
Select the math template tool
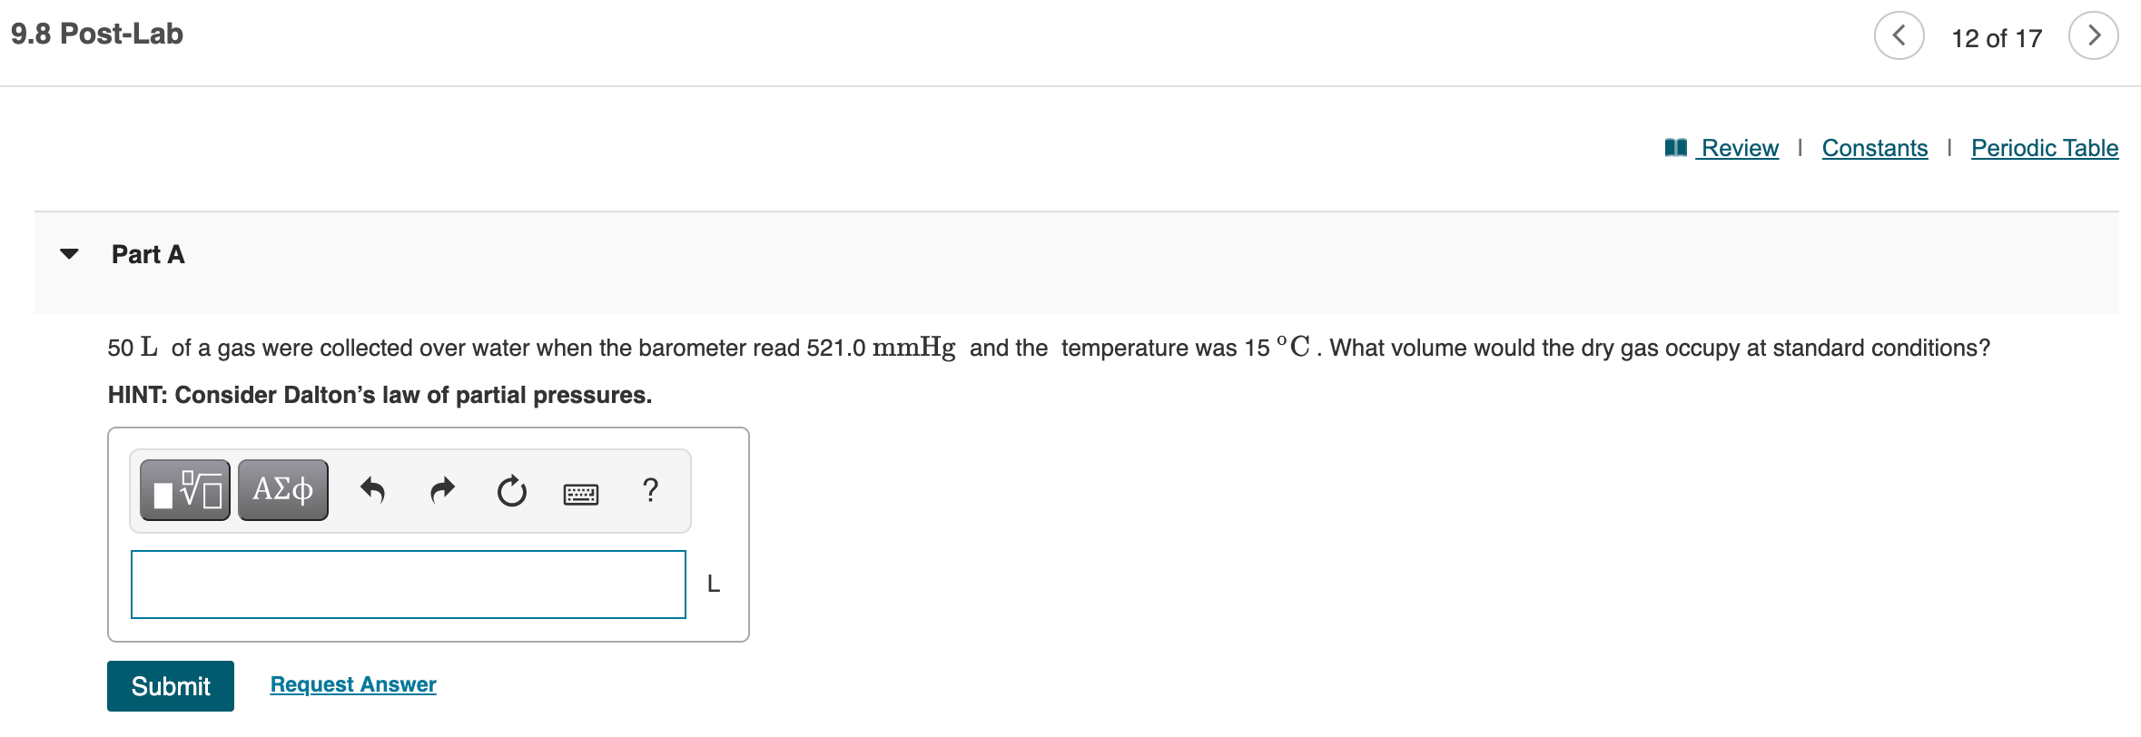point(184,490)
